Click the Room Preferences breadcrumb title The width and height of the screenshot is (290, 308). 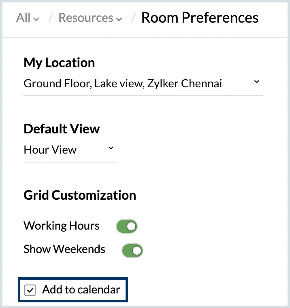[200, 18]
